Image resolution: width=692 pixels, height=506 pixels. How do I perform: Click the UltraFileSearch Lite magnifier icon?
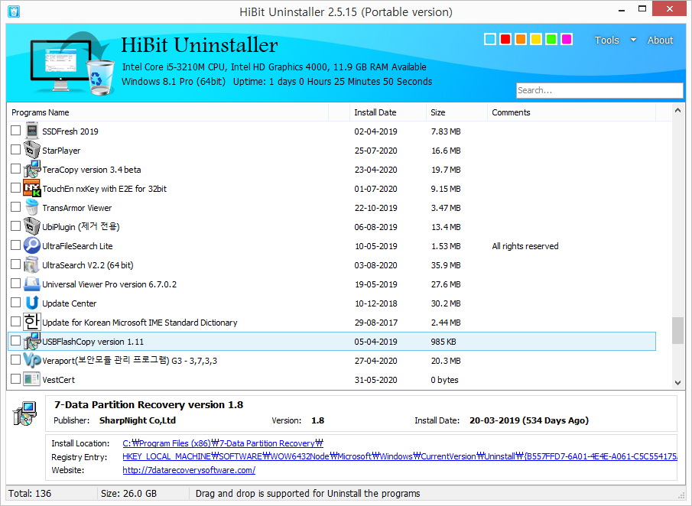point(32,245)
